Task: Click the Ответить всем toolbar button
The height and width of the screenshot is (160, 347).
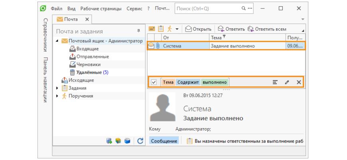Action: [x=267, y=29]
